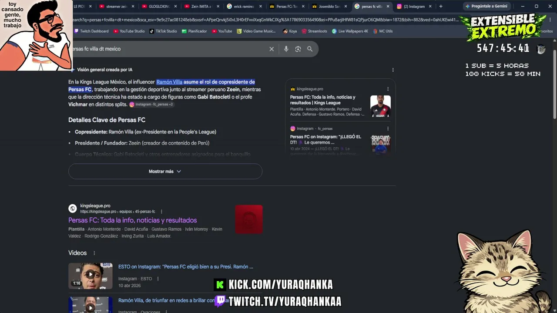This screenshot has width=557, height=313.
Task: Open the YouTube bookmark
Action: pyautogui.click(x=222, y=31)
